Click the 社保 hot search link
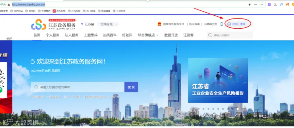 (x=67, y=97)
